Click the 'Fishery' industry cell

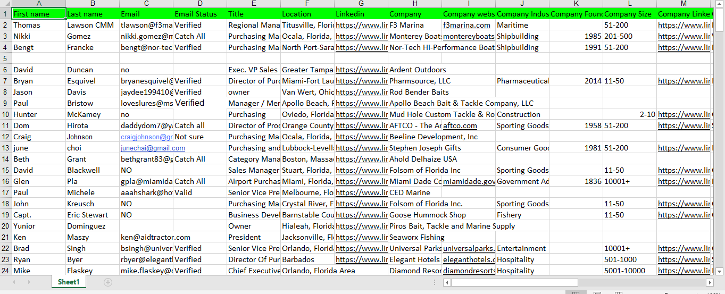coord(522,215)
